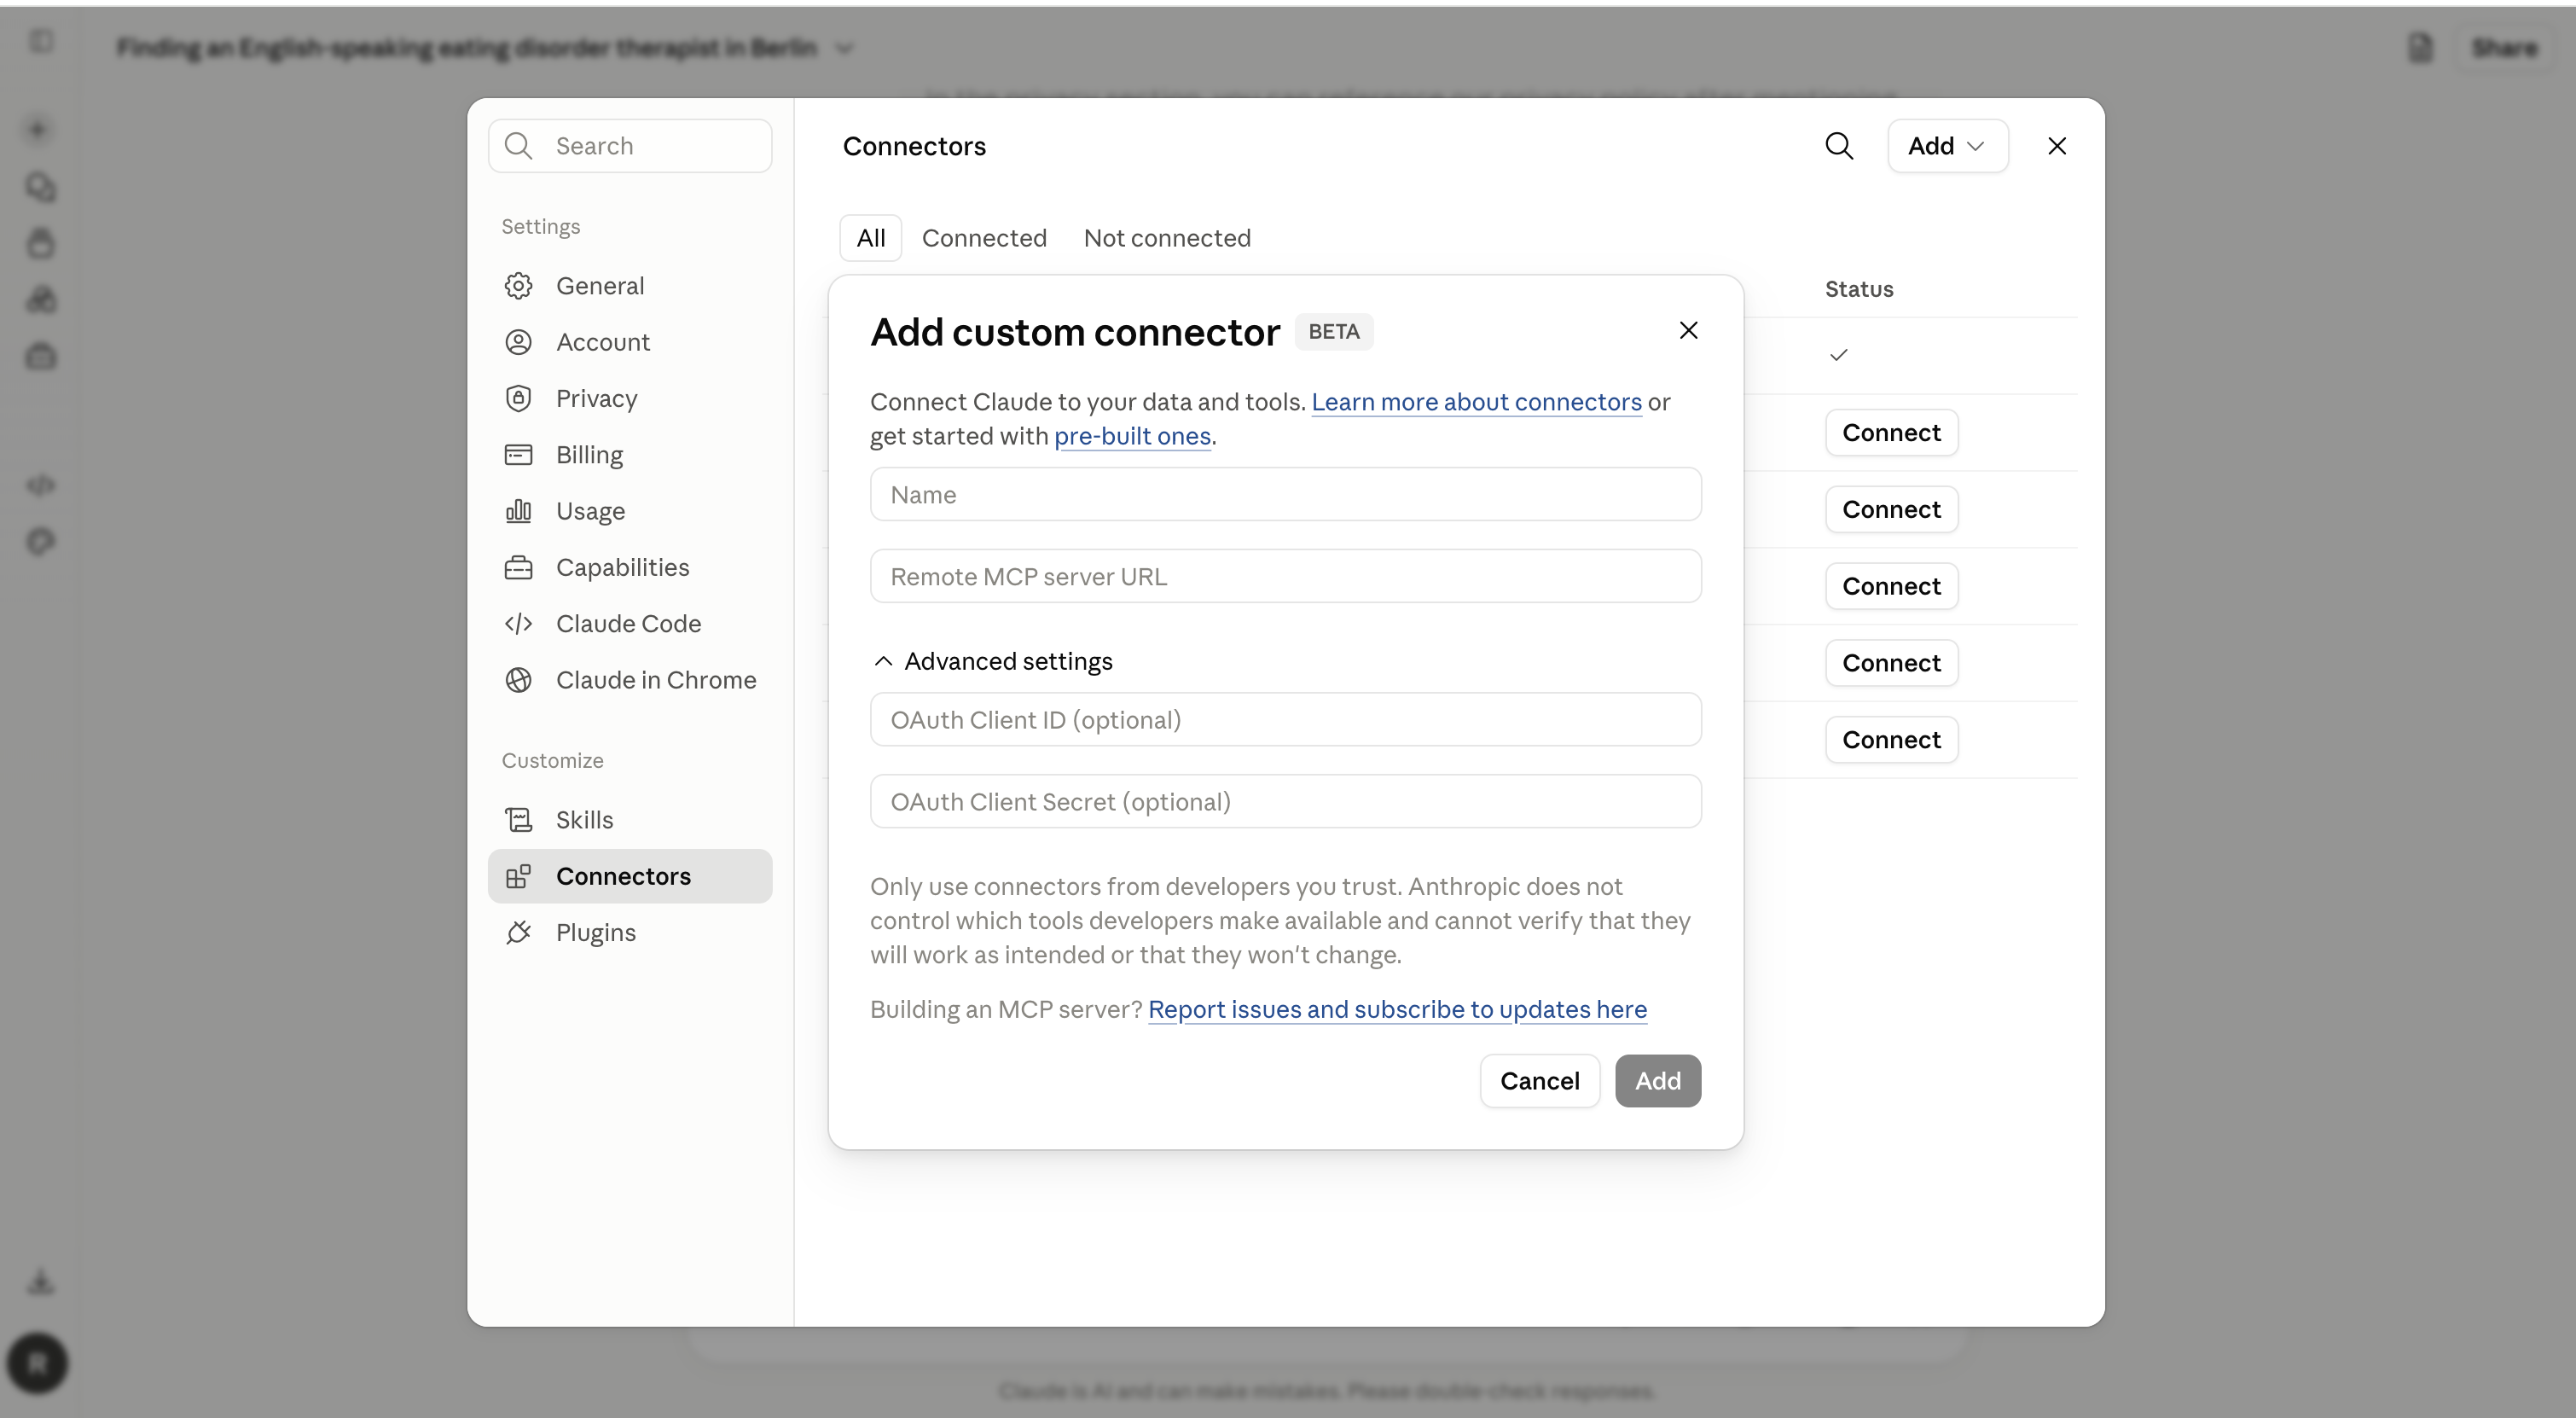Switch to the All tab

pos(870,238)
